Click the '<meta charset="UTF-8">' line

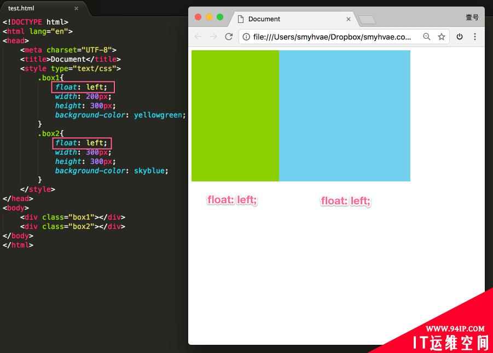point(68,50)
